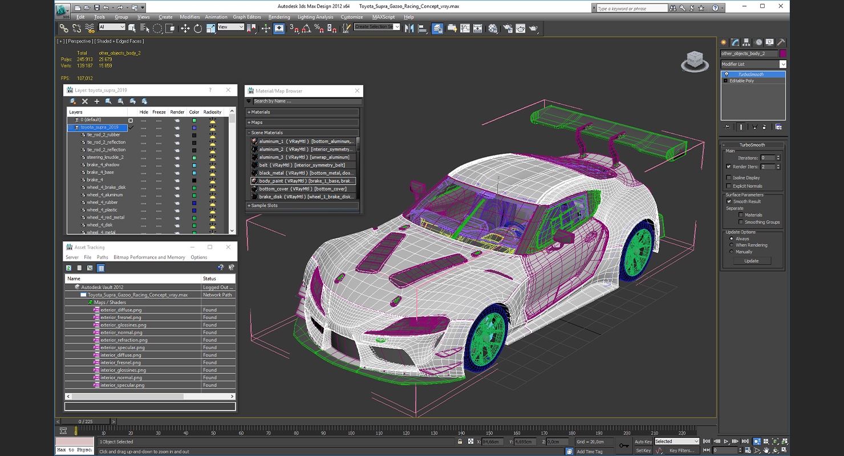Select the When Rendering update option
This screenshot has width=844, height=456.
(732, 245)
